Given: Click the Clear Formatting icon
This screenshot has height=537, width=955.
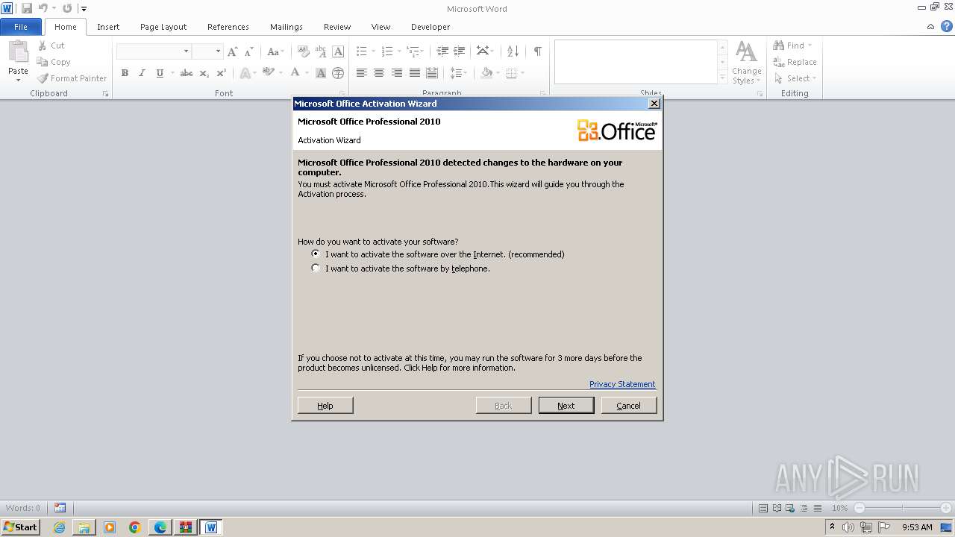Looking at the screenshot, I should click(304, 51).
